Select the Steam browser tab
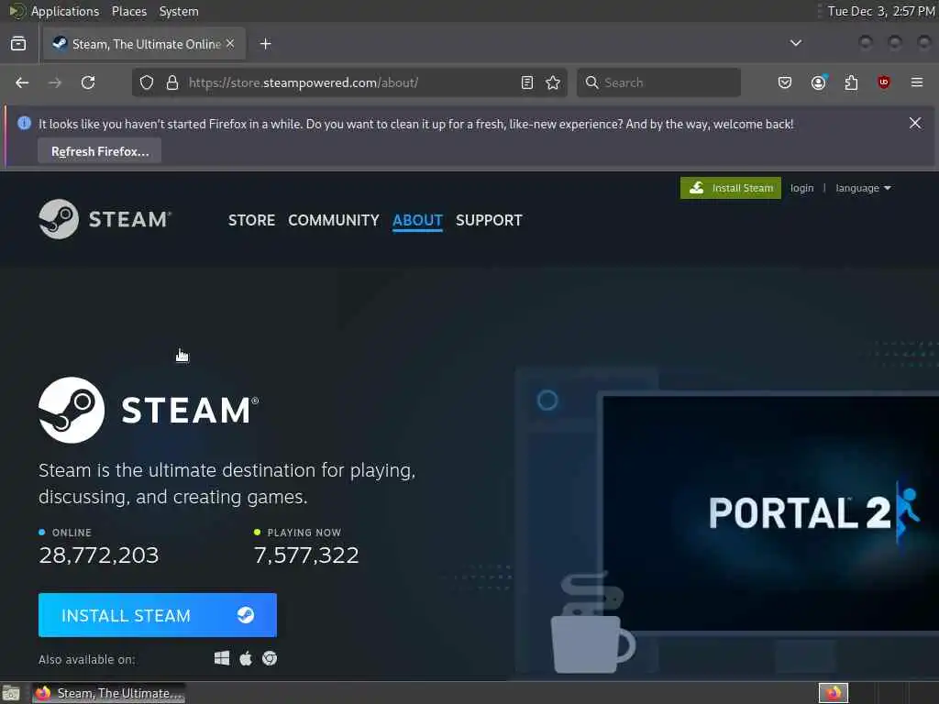This screenshot has width=939, height=704. click(144, 44)
